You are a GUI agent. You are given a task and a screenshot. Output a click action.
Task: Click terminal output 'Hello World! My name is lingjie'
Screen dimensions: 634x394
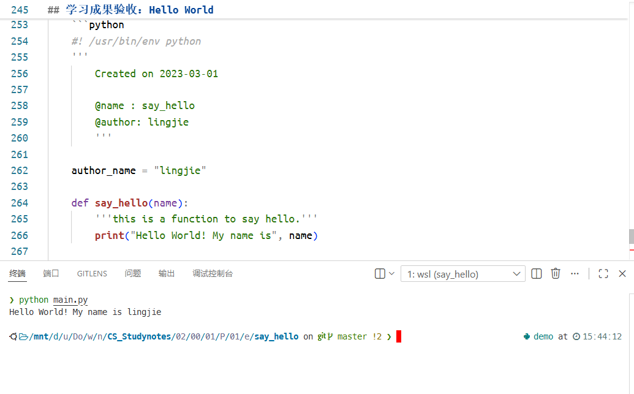(85, 312)
